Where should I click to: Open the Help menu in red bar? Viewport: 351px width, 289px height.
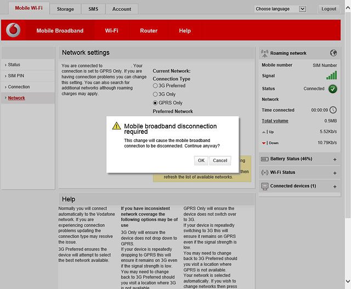click(x=185, y=31)
